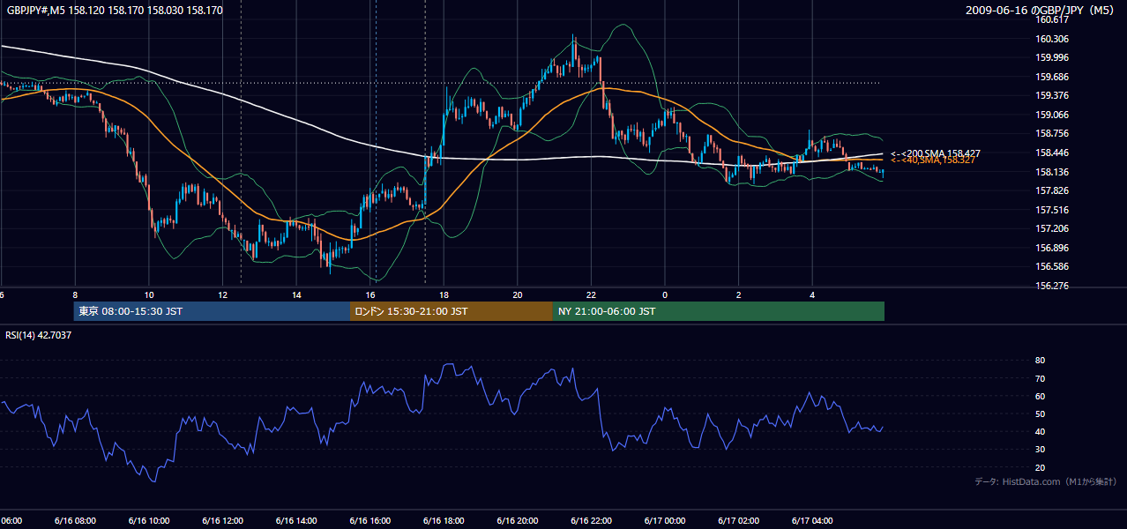The image size is (1127, 529).
Task: Click price axis value 157.516
Action: click(x=1054, y=210)
